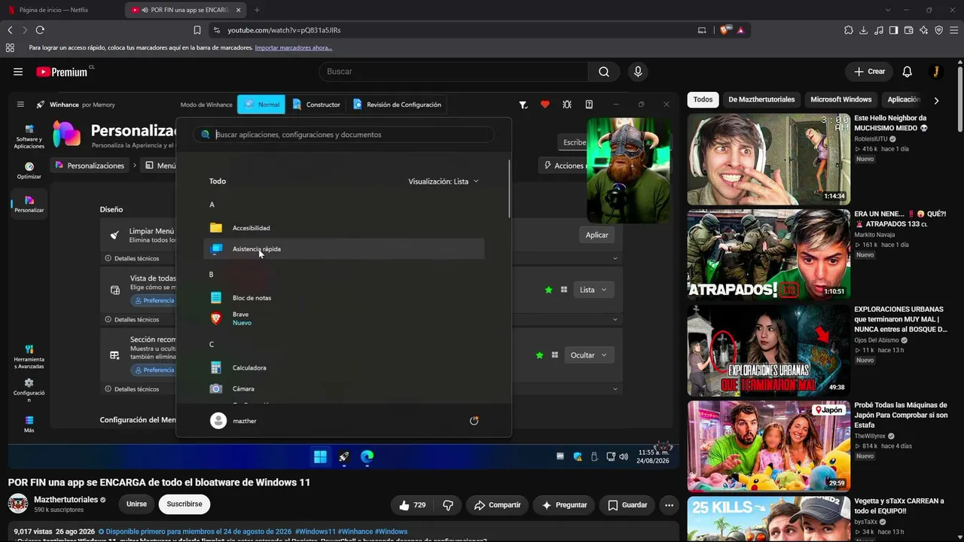Select Personalizar in the Winhance sidebar
This screenshot has width=964, height=542.
click(x=29, y=204)
